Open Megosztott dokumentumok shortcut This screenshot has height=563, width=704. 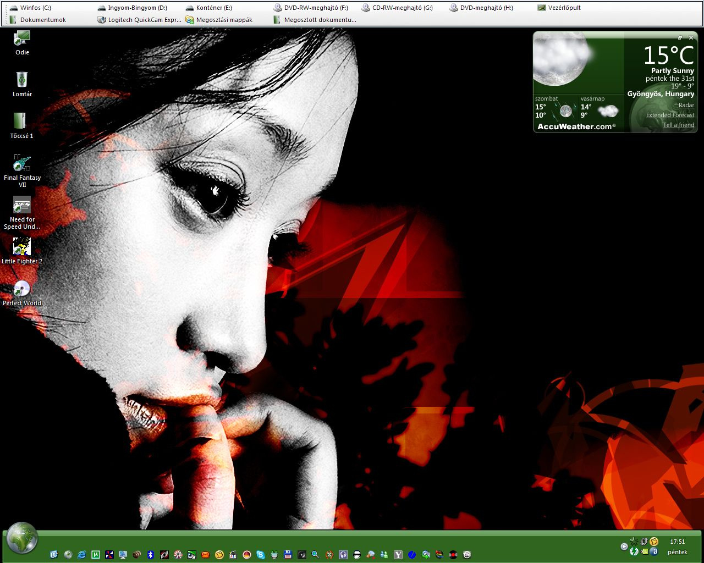click(315, 20)
